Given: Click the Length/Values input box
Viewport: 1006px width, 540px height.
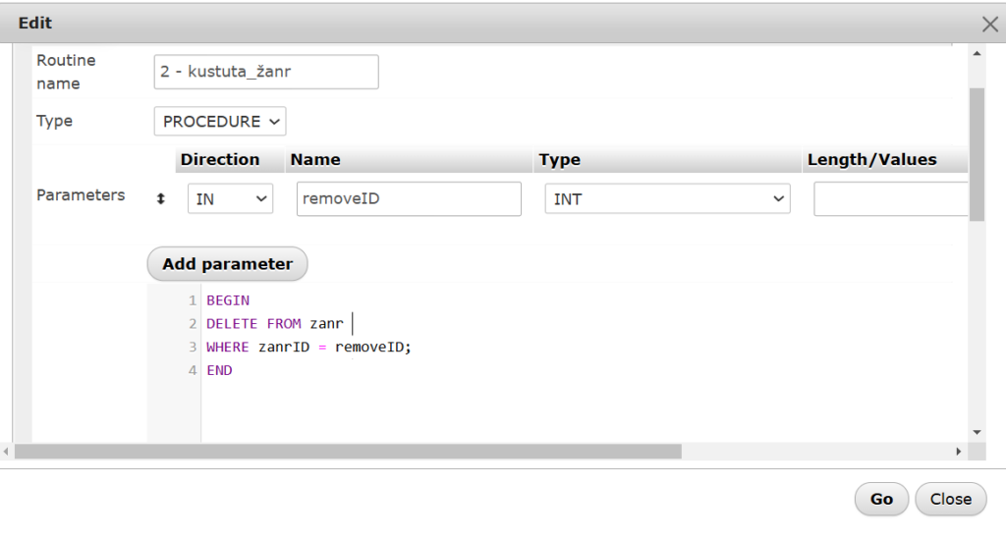Looking at the screenshot, I should tap(889, 198).
